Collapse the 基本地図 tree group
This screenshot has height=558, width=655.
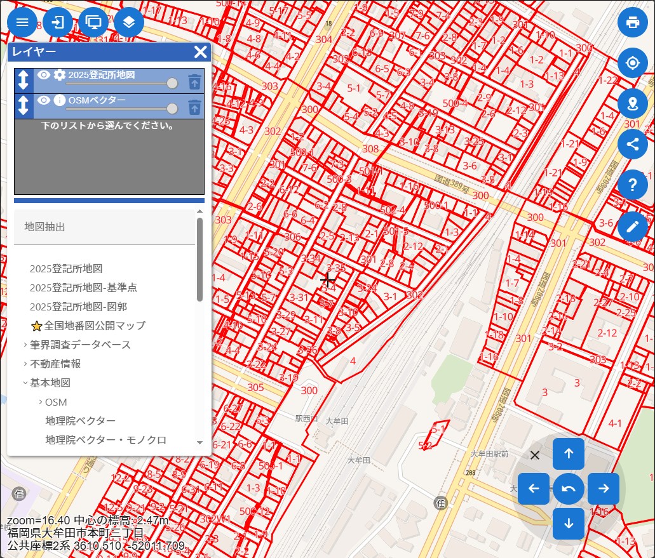(25, 383)
